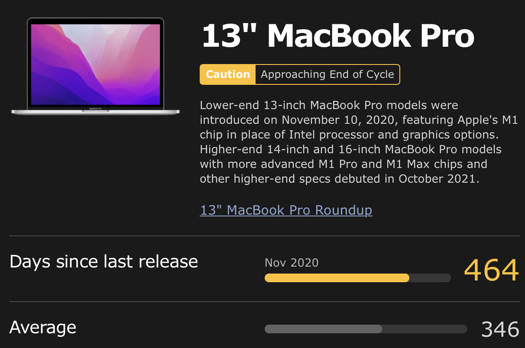Screen dimensions: 525x348
Task: Click the unfilled end of the Average bar
Action: (x=425, y=329)
